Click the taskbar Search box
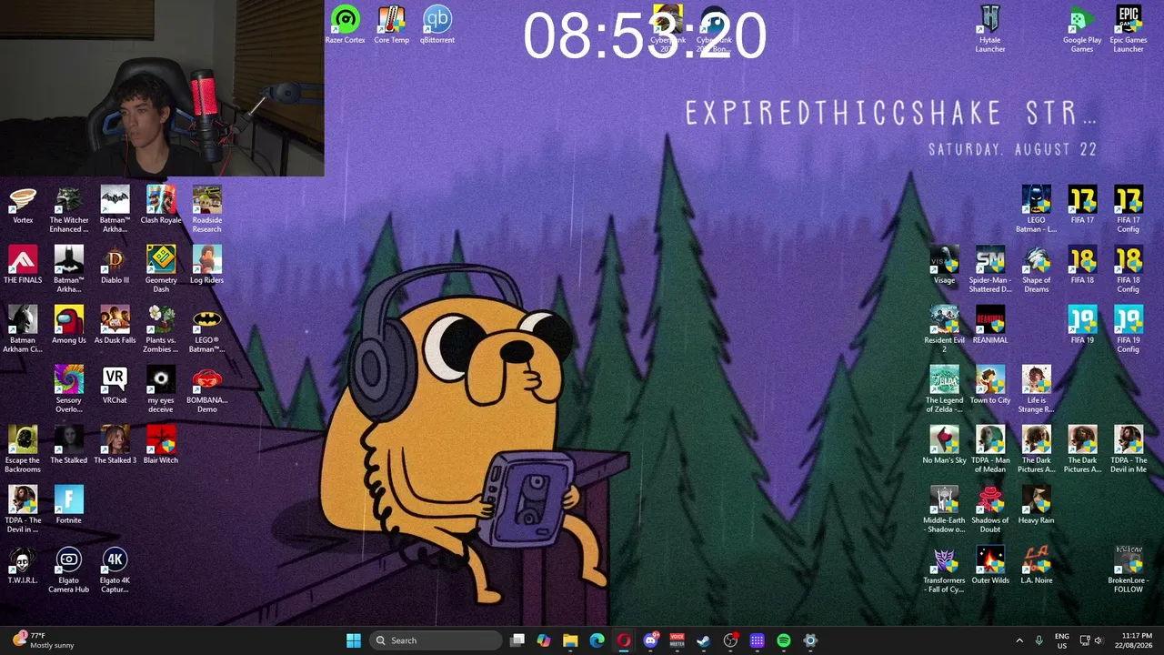This screenshot has height=655, width=1164. (x=436, y=640)
